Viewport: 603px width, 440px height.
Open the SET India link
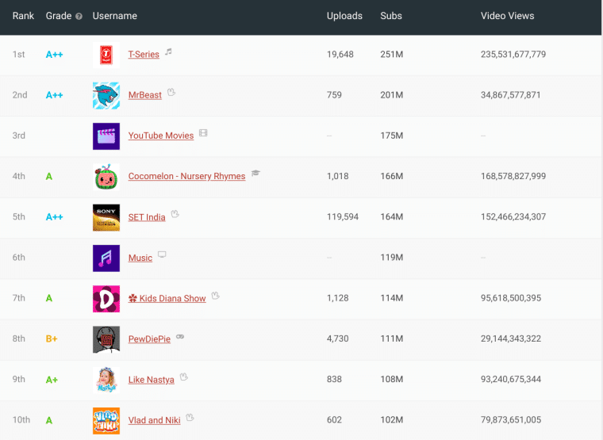(147, 217)
